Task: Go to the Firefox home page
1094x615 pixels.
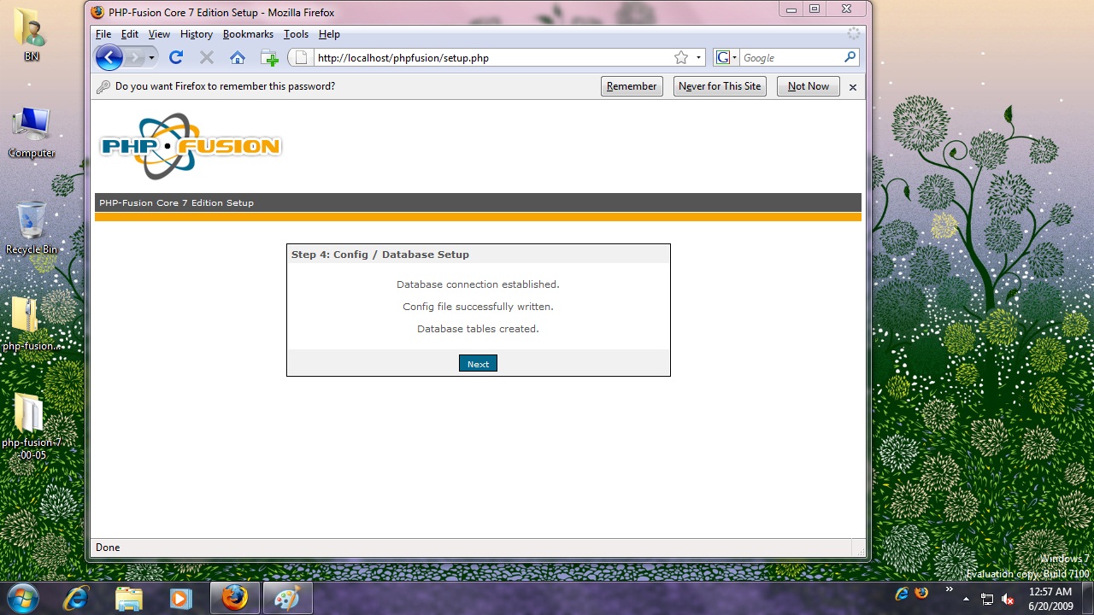Action: click(238, 57)
